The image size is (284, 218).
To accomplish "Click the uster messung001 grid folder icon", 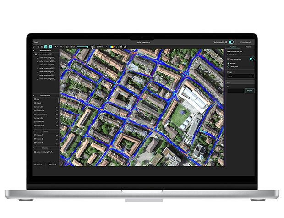I will pos(36,54).
